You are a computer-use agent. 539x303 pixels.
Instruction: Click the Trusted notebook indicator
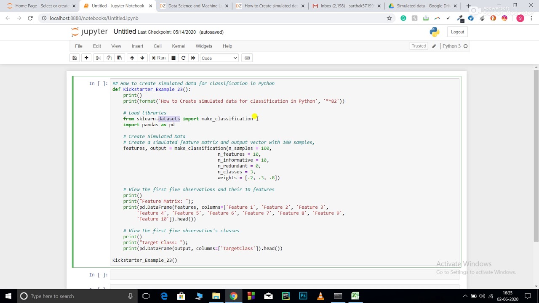(419, 46)
